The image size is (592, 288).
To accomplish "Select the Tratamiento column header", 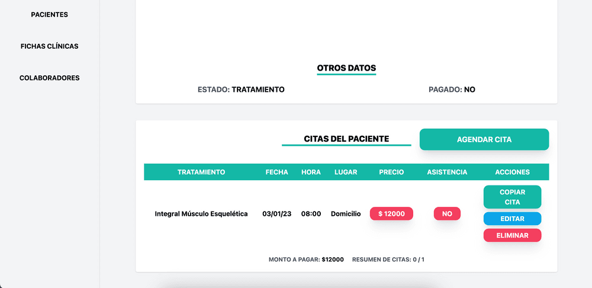I will (201, 172).
